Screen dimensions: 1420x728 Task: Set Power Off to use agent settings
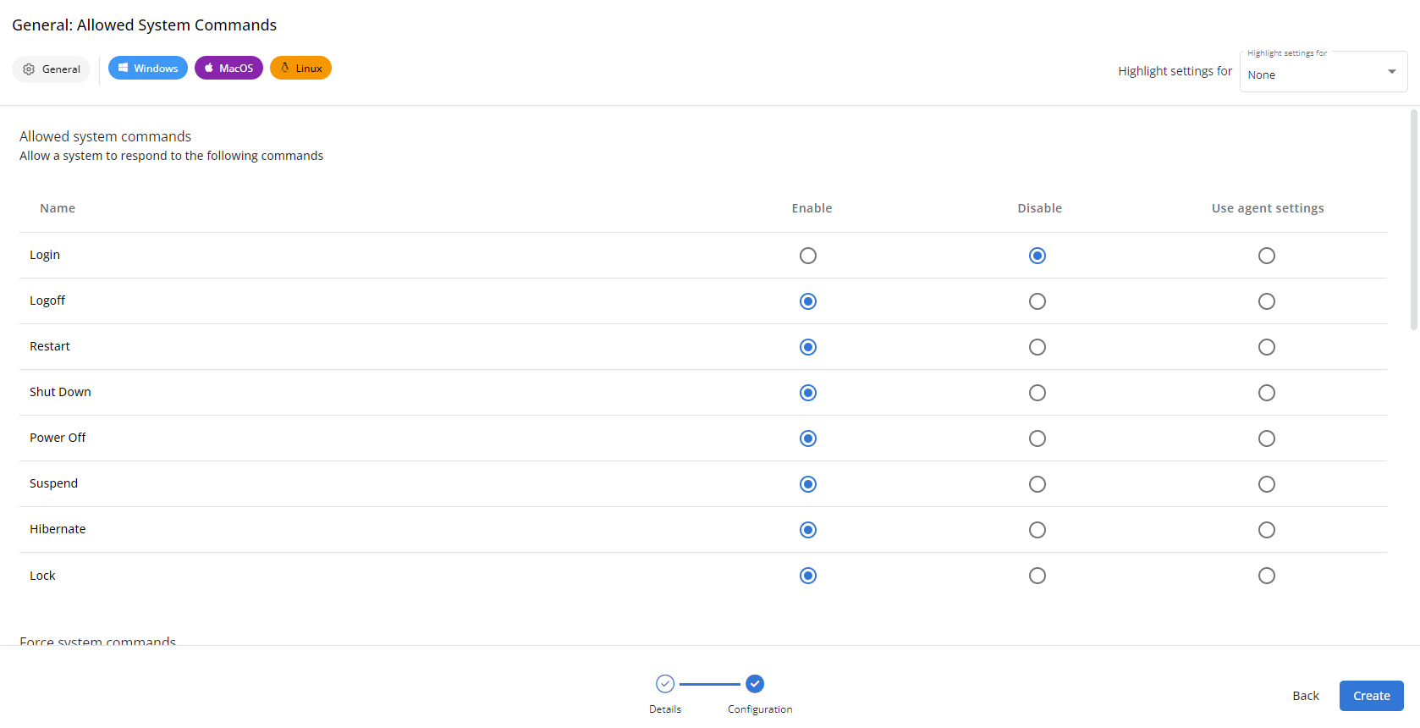(1267, 438)
